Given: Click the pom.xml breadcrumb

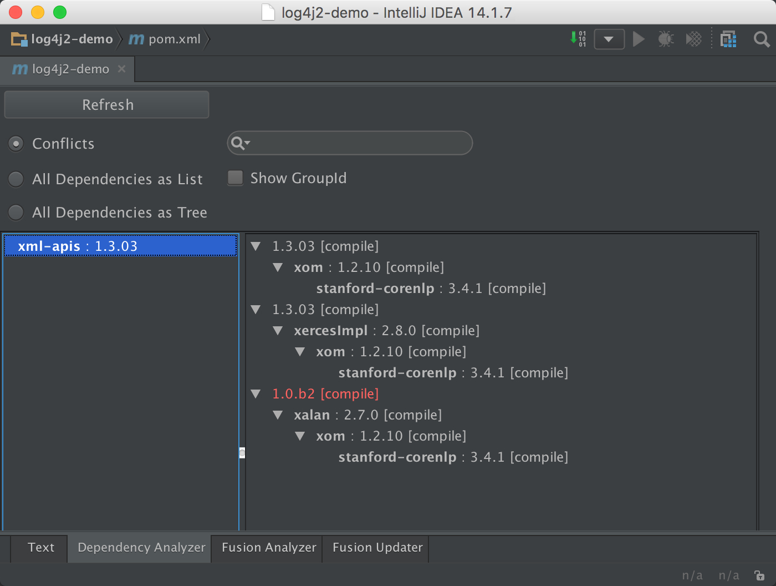Looking at the screenshot, I should [x=165, y=39].
